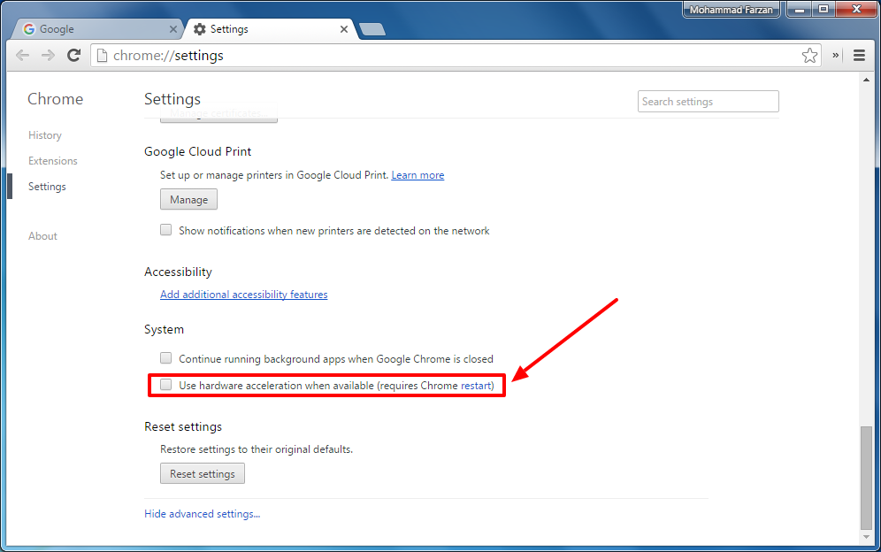
Task: Click the scrollbar down arrow
Action: (x=866, y=537)
